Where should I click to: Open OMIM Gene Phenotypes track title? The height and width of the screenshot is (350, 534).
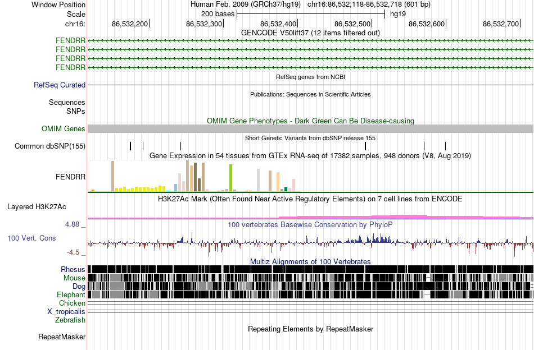[x=310, y=121]
